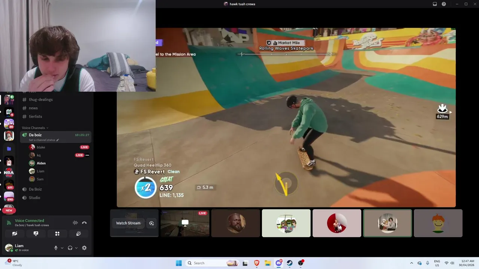The height and width of the screenshot is (269, 479).
Task: Start an activity button
Action: point(57,234)
